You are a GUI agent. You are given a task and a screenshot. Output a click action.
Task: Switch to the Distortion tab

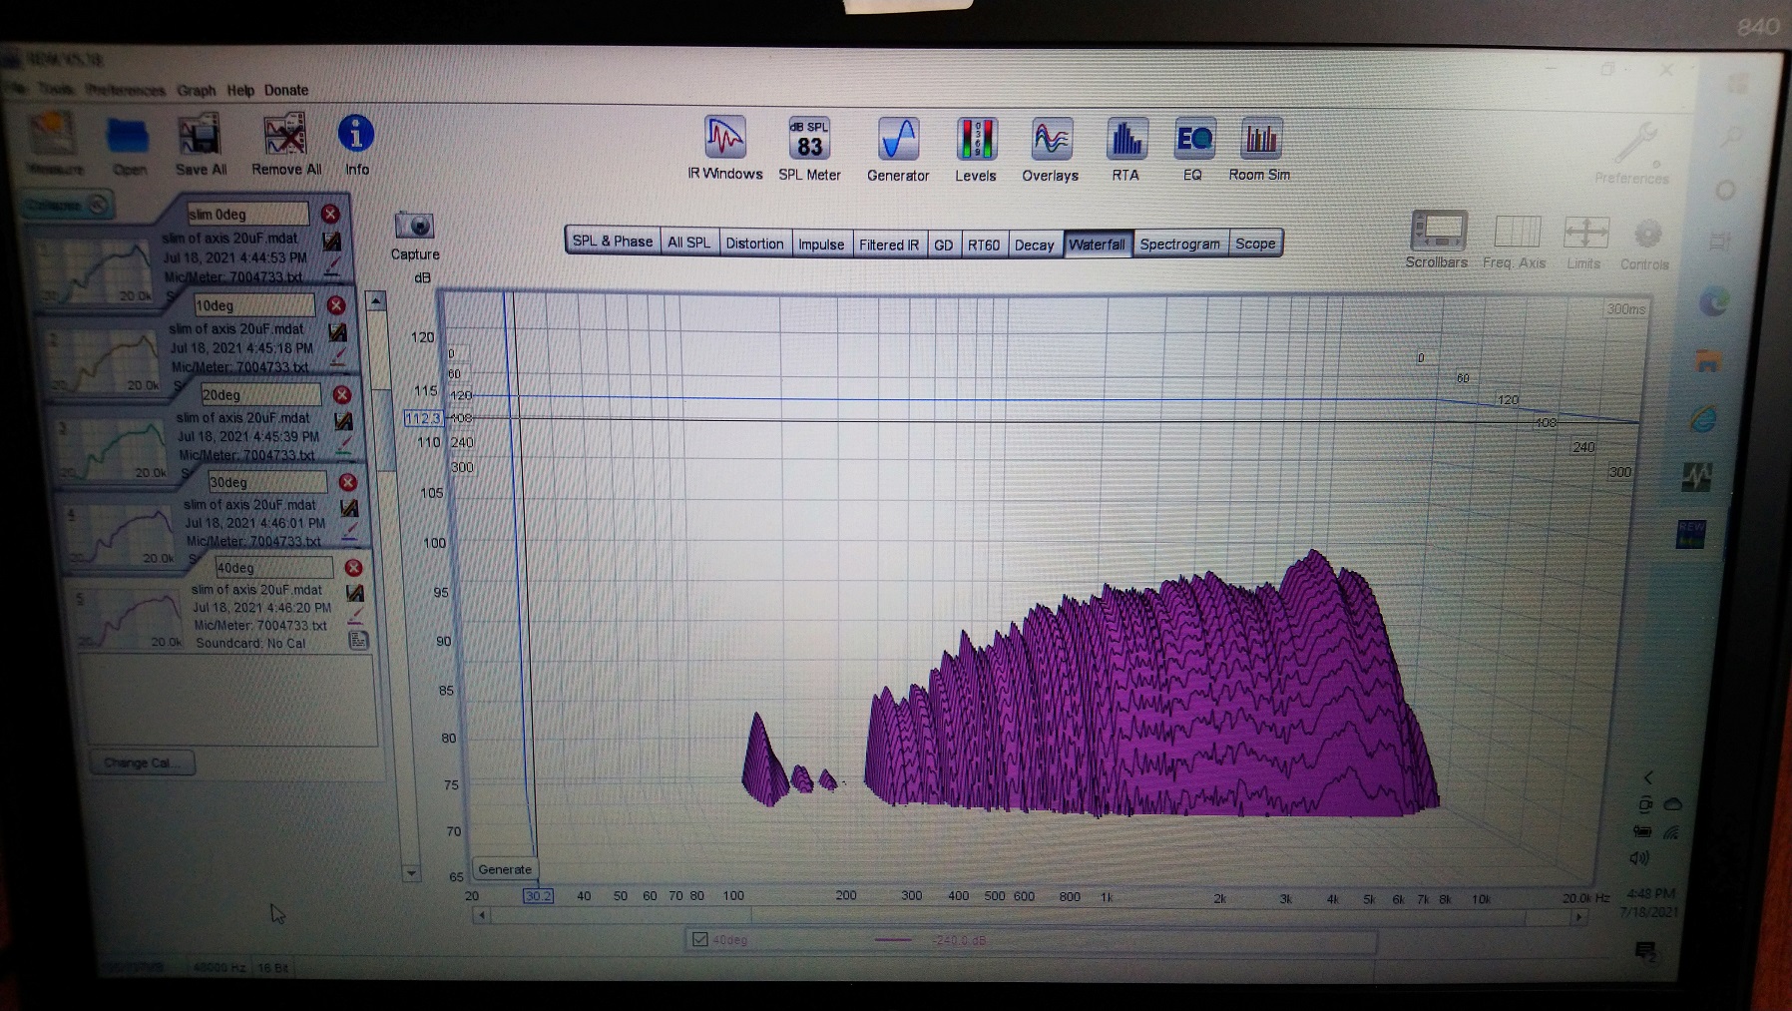point(754,243)
